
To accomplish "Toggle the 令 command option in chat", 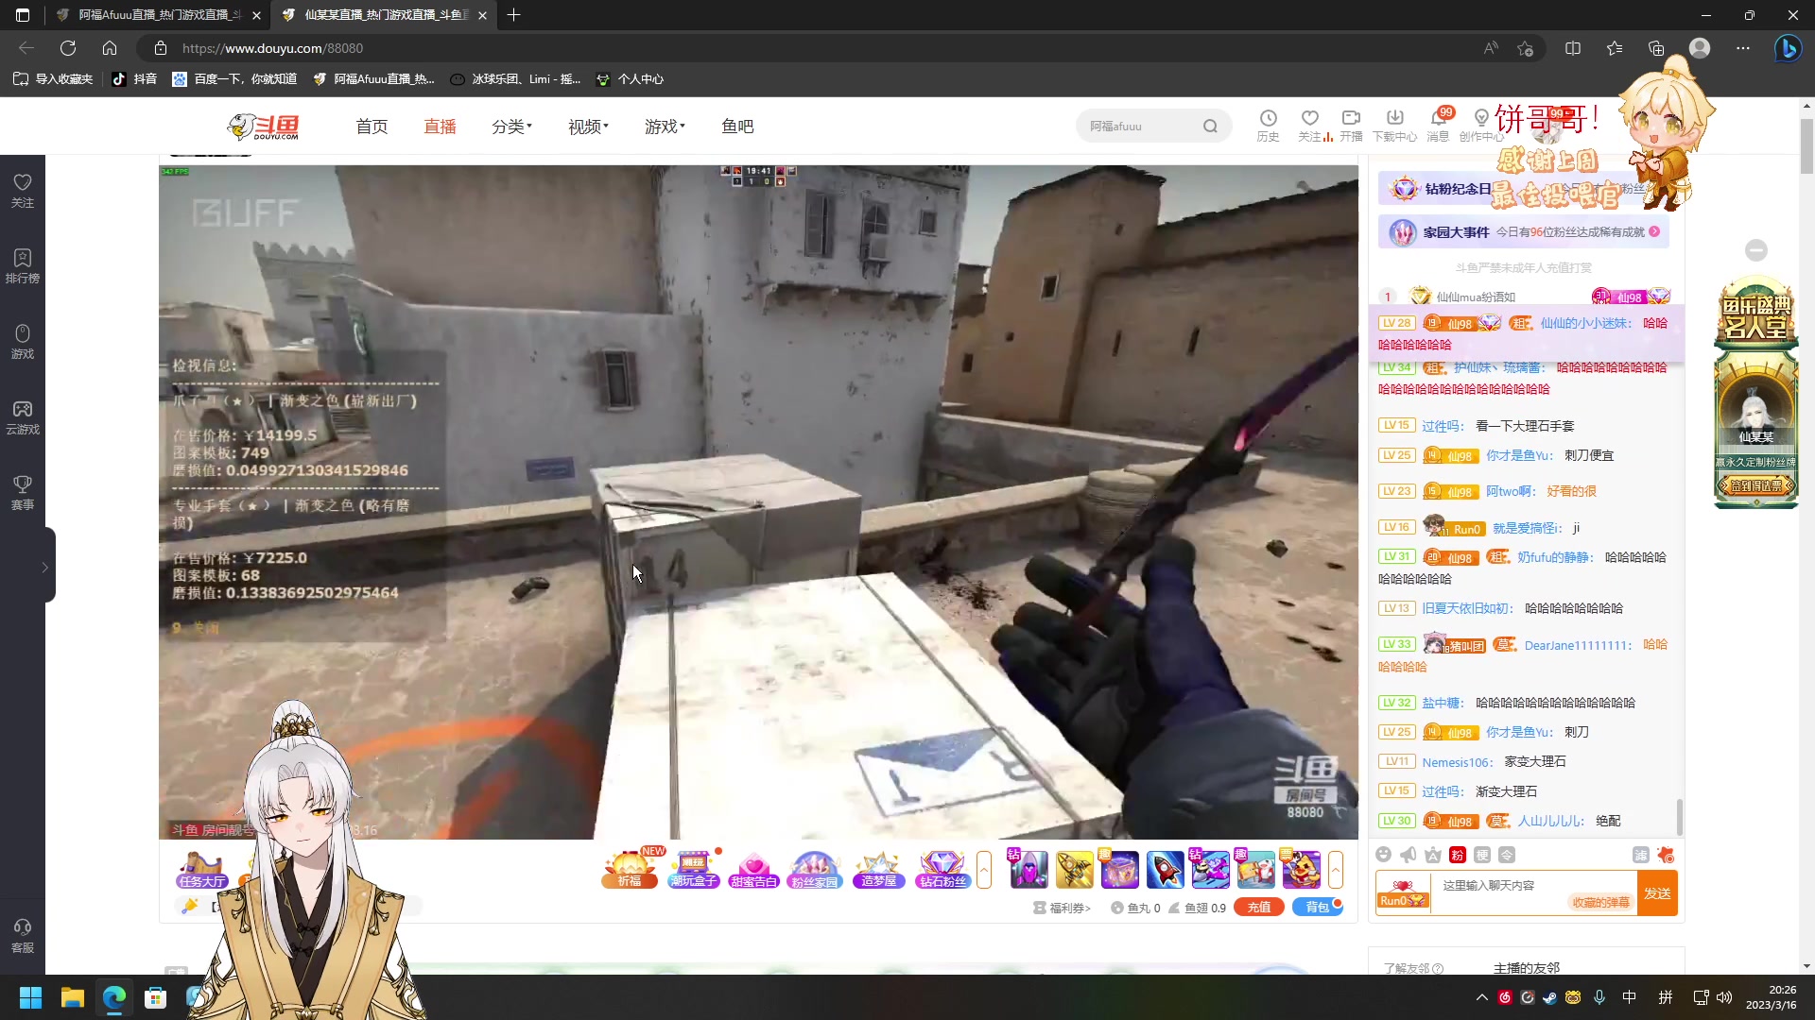I will coord(1507,855).
